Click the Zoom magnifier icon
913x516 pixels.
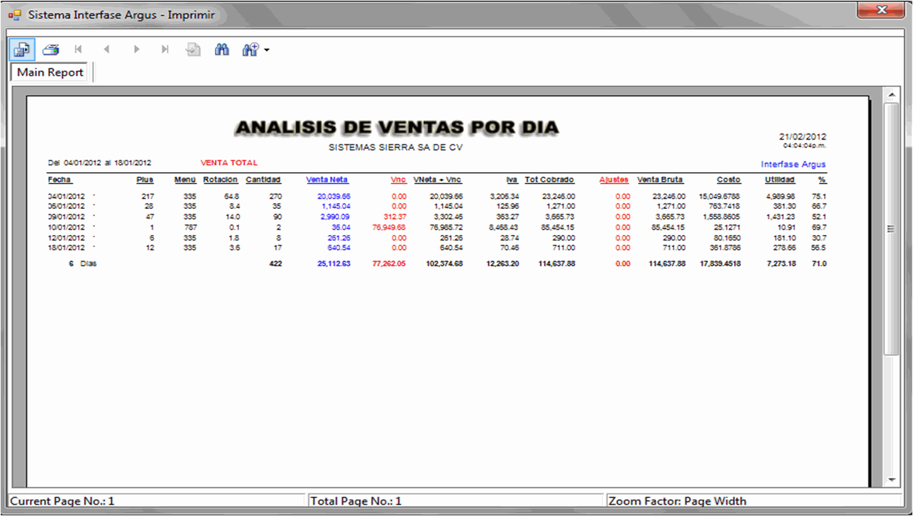pos(250,49)
